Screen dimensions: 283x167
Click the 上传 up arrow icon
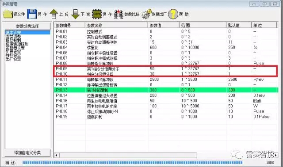(54, 14)
